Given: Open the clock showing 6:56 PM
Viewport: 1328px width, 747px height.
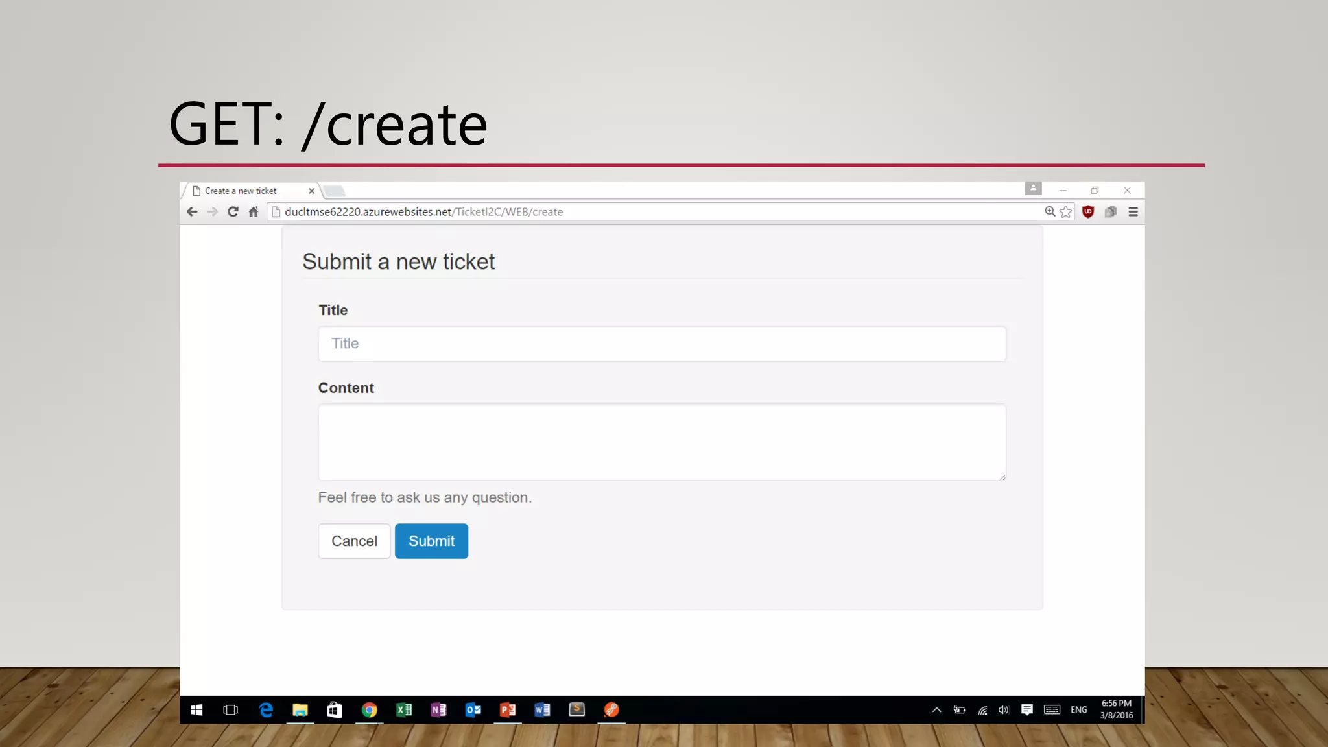Looking at the screenshot, I should pyautogui.click(x=1117, y=709).
